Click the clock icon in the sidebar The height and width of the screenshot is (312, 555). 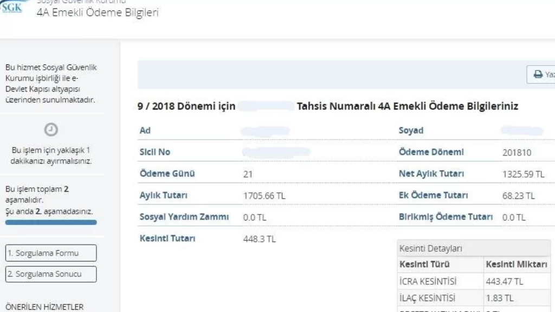50,129
